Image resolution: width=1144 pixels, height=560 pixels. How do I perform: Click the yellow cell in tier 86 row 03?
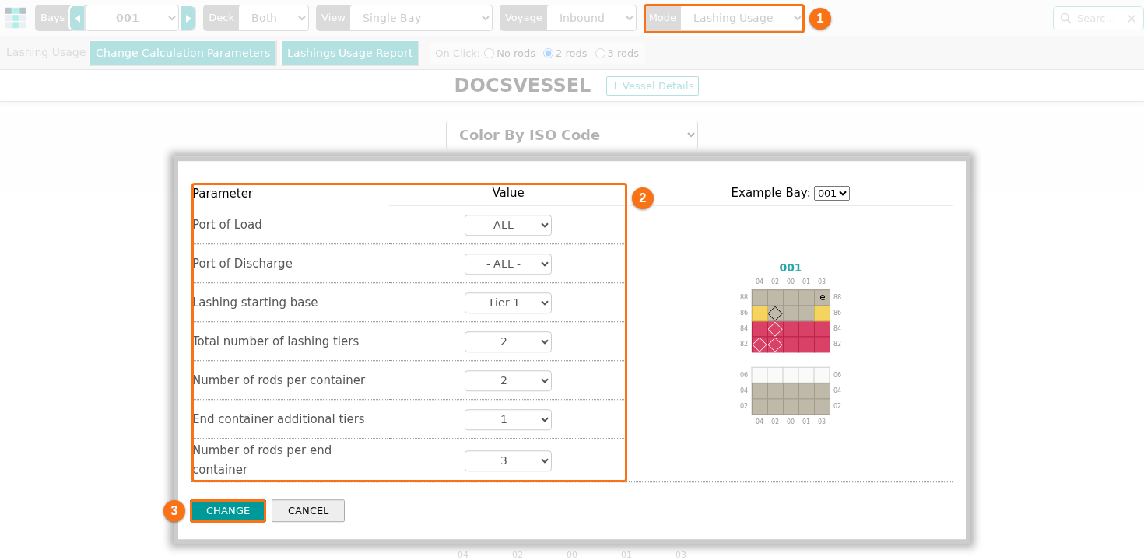(x=822, y=313)
